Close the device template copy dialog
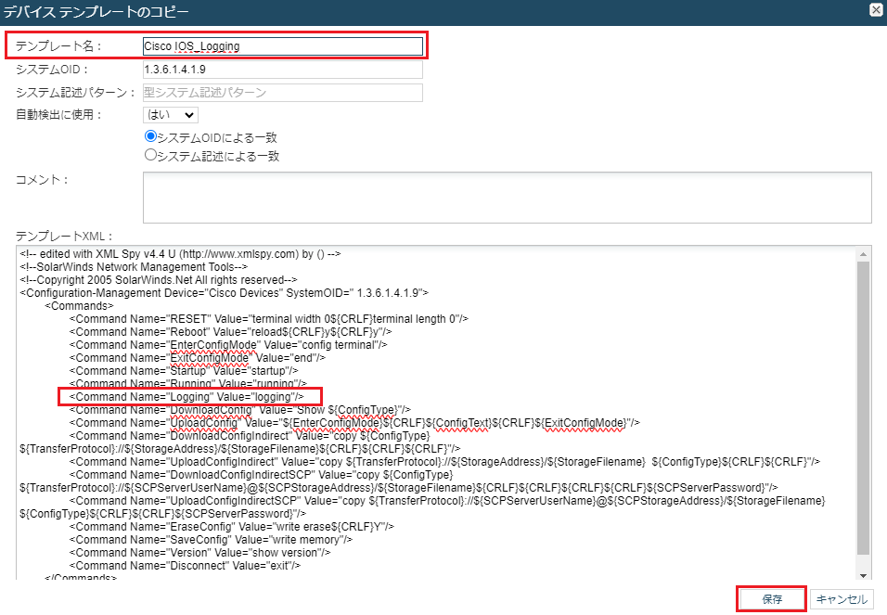Viewport: 887px width, 615px height. coord(876,9)
